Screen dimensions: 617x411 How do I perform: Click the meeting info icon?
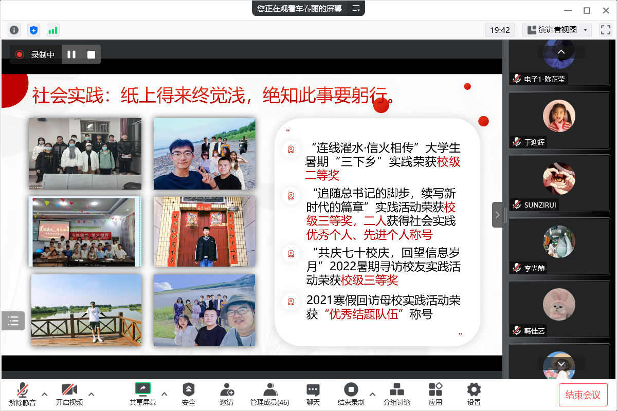[x=14, y=29]
